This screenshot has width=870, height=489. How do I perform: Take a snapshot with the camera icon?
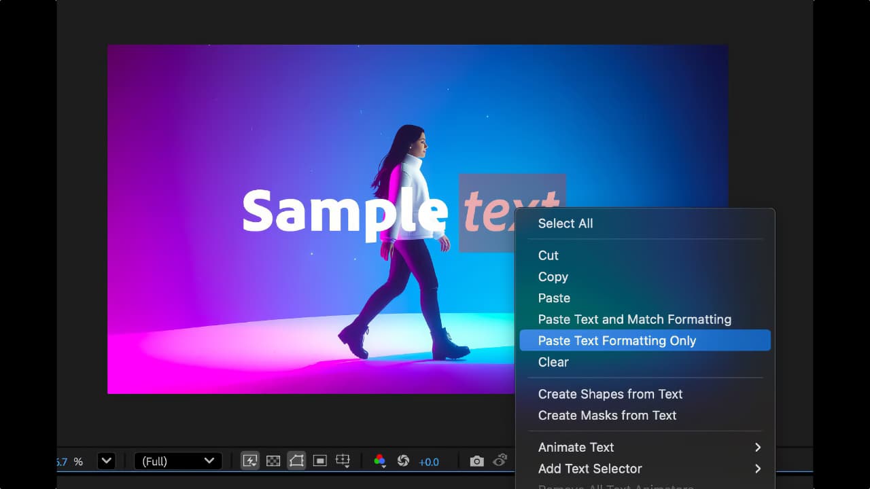tap(477, 461)
